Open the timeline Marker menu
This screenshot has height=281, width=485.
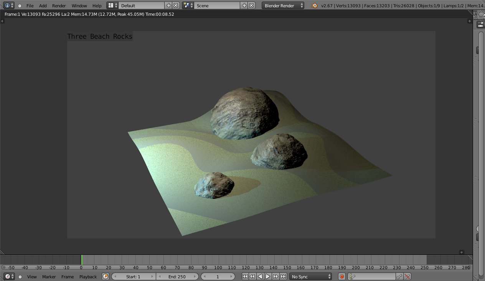point(49,277)
